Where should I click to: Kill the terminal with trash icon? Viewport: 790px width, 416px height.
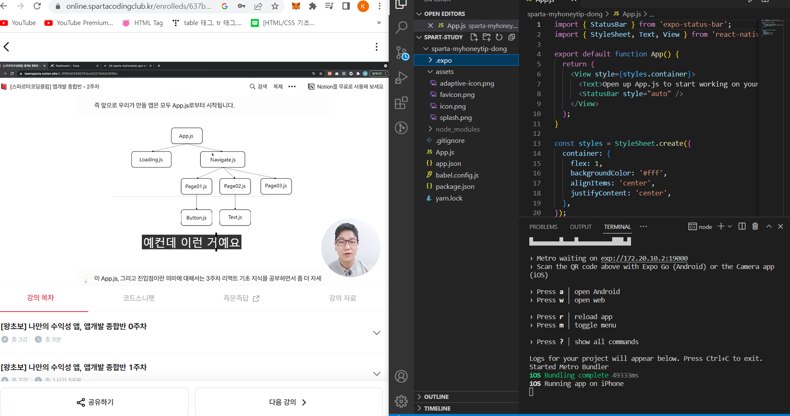coord(755,226)
